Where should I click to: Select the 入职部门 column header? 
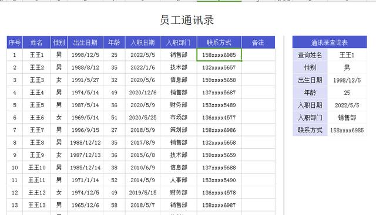pyautogui.click(x=179, y=43)
